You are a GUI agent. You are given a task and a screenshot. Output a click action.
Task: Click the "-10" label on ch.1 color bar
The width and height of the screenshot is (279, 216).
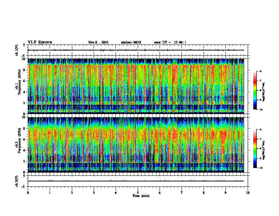pos(260,110)
